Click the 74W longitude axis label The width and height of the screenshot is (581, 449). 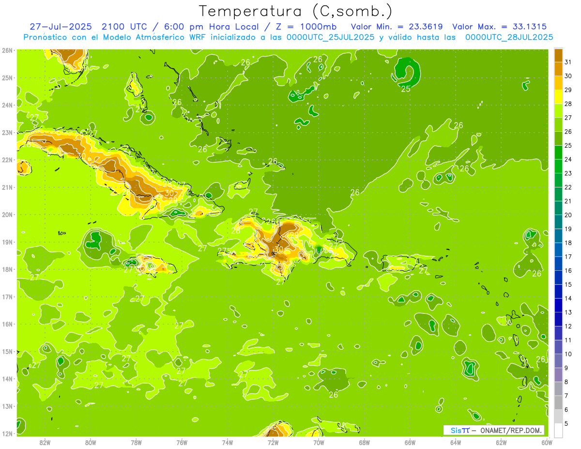228,442
